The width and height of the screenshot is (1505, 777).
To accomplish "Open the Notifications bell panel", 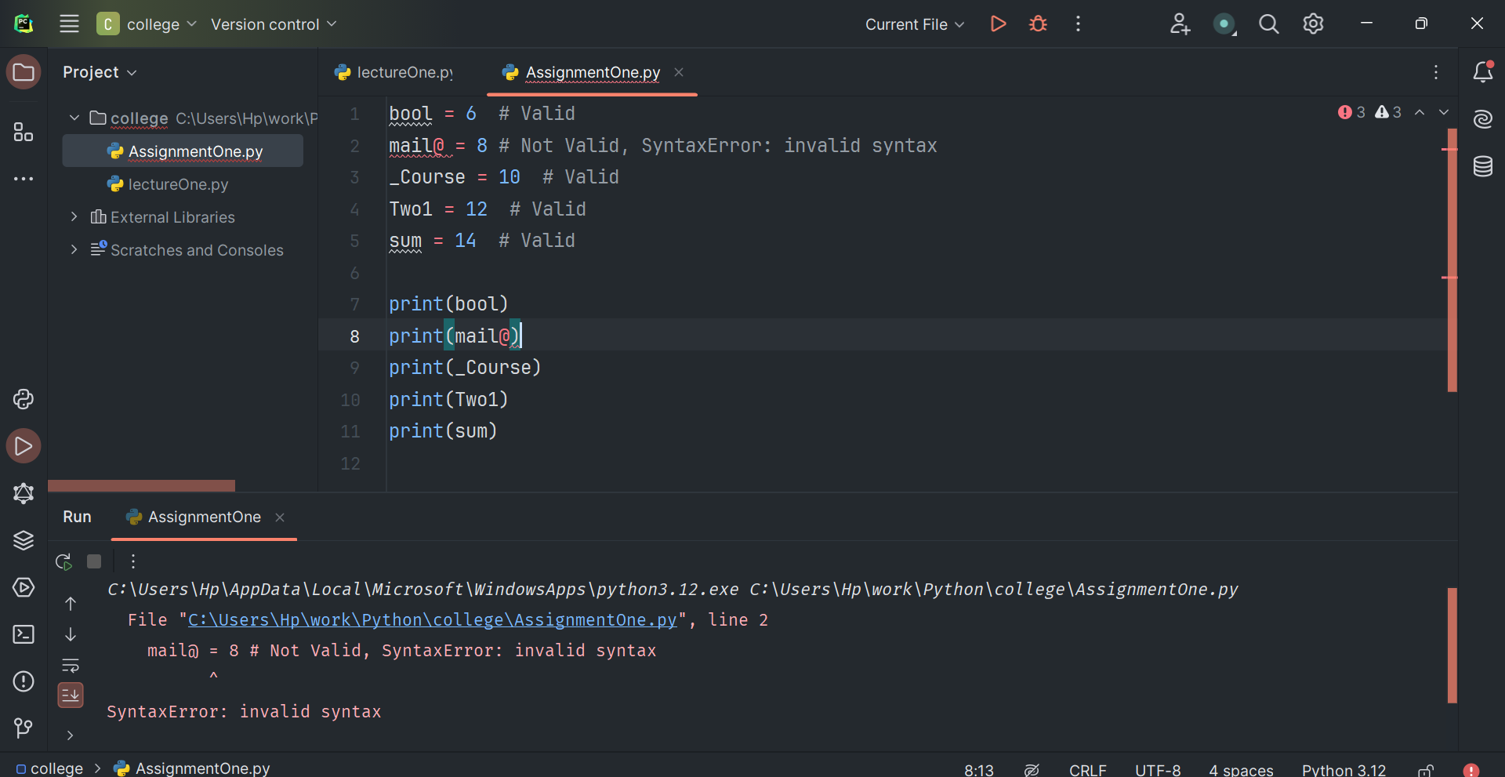I will tap(1482, 72).
